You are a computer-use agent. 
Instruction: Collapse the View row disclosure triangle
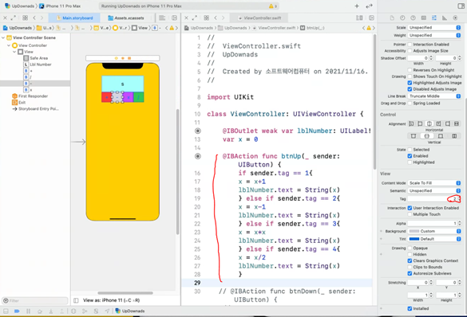[14, 52]
